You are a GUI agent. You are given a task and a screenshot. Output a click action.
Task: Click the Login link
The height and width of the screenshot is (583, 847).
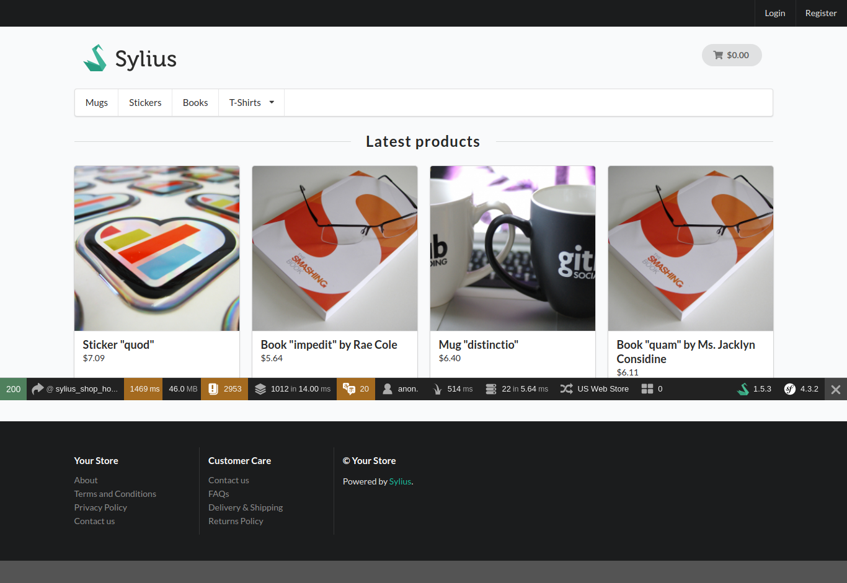point(774,13)
